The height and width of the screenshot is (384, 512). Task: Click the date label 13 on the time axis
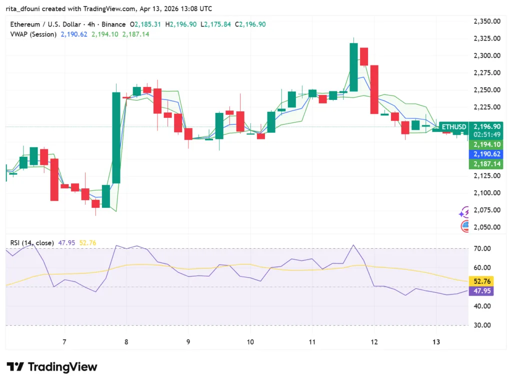(x=435, y=342)
